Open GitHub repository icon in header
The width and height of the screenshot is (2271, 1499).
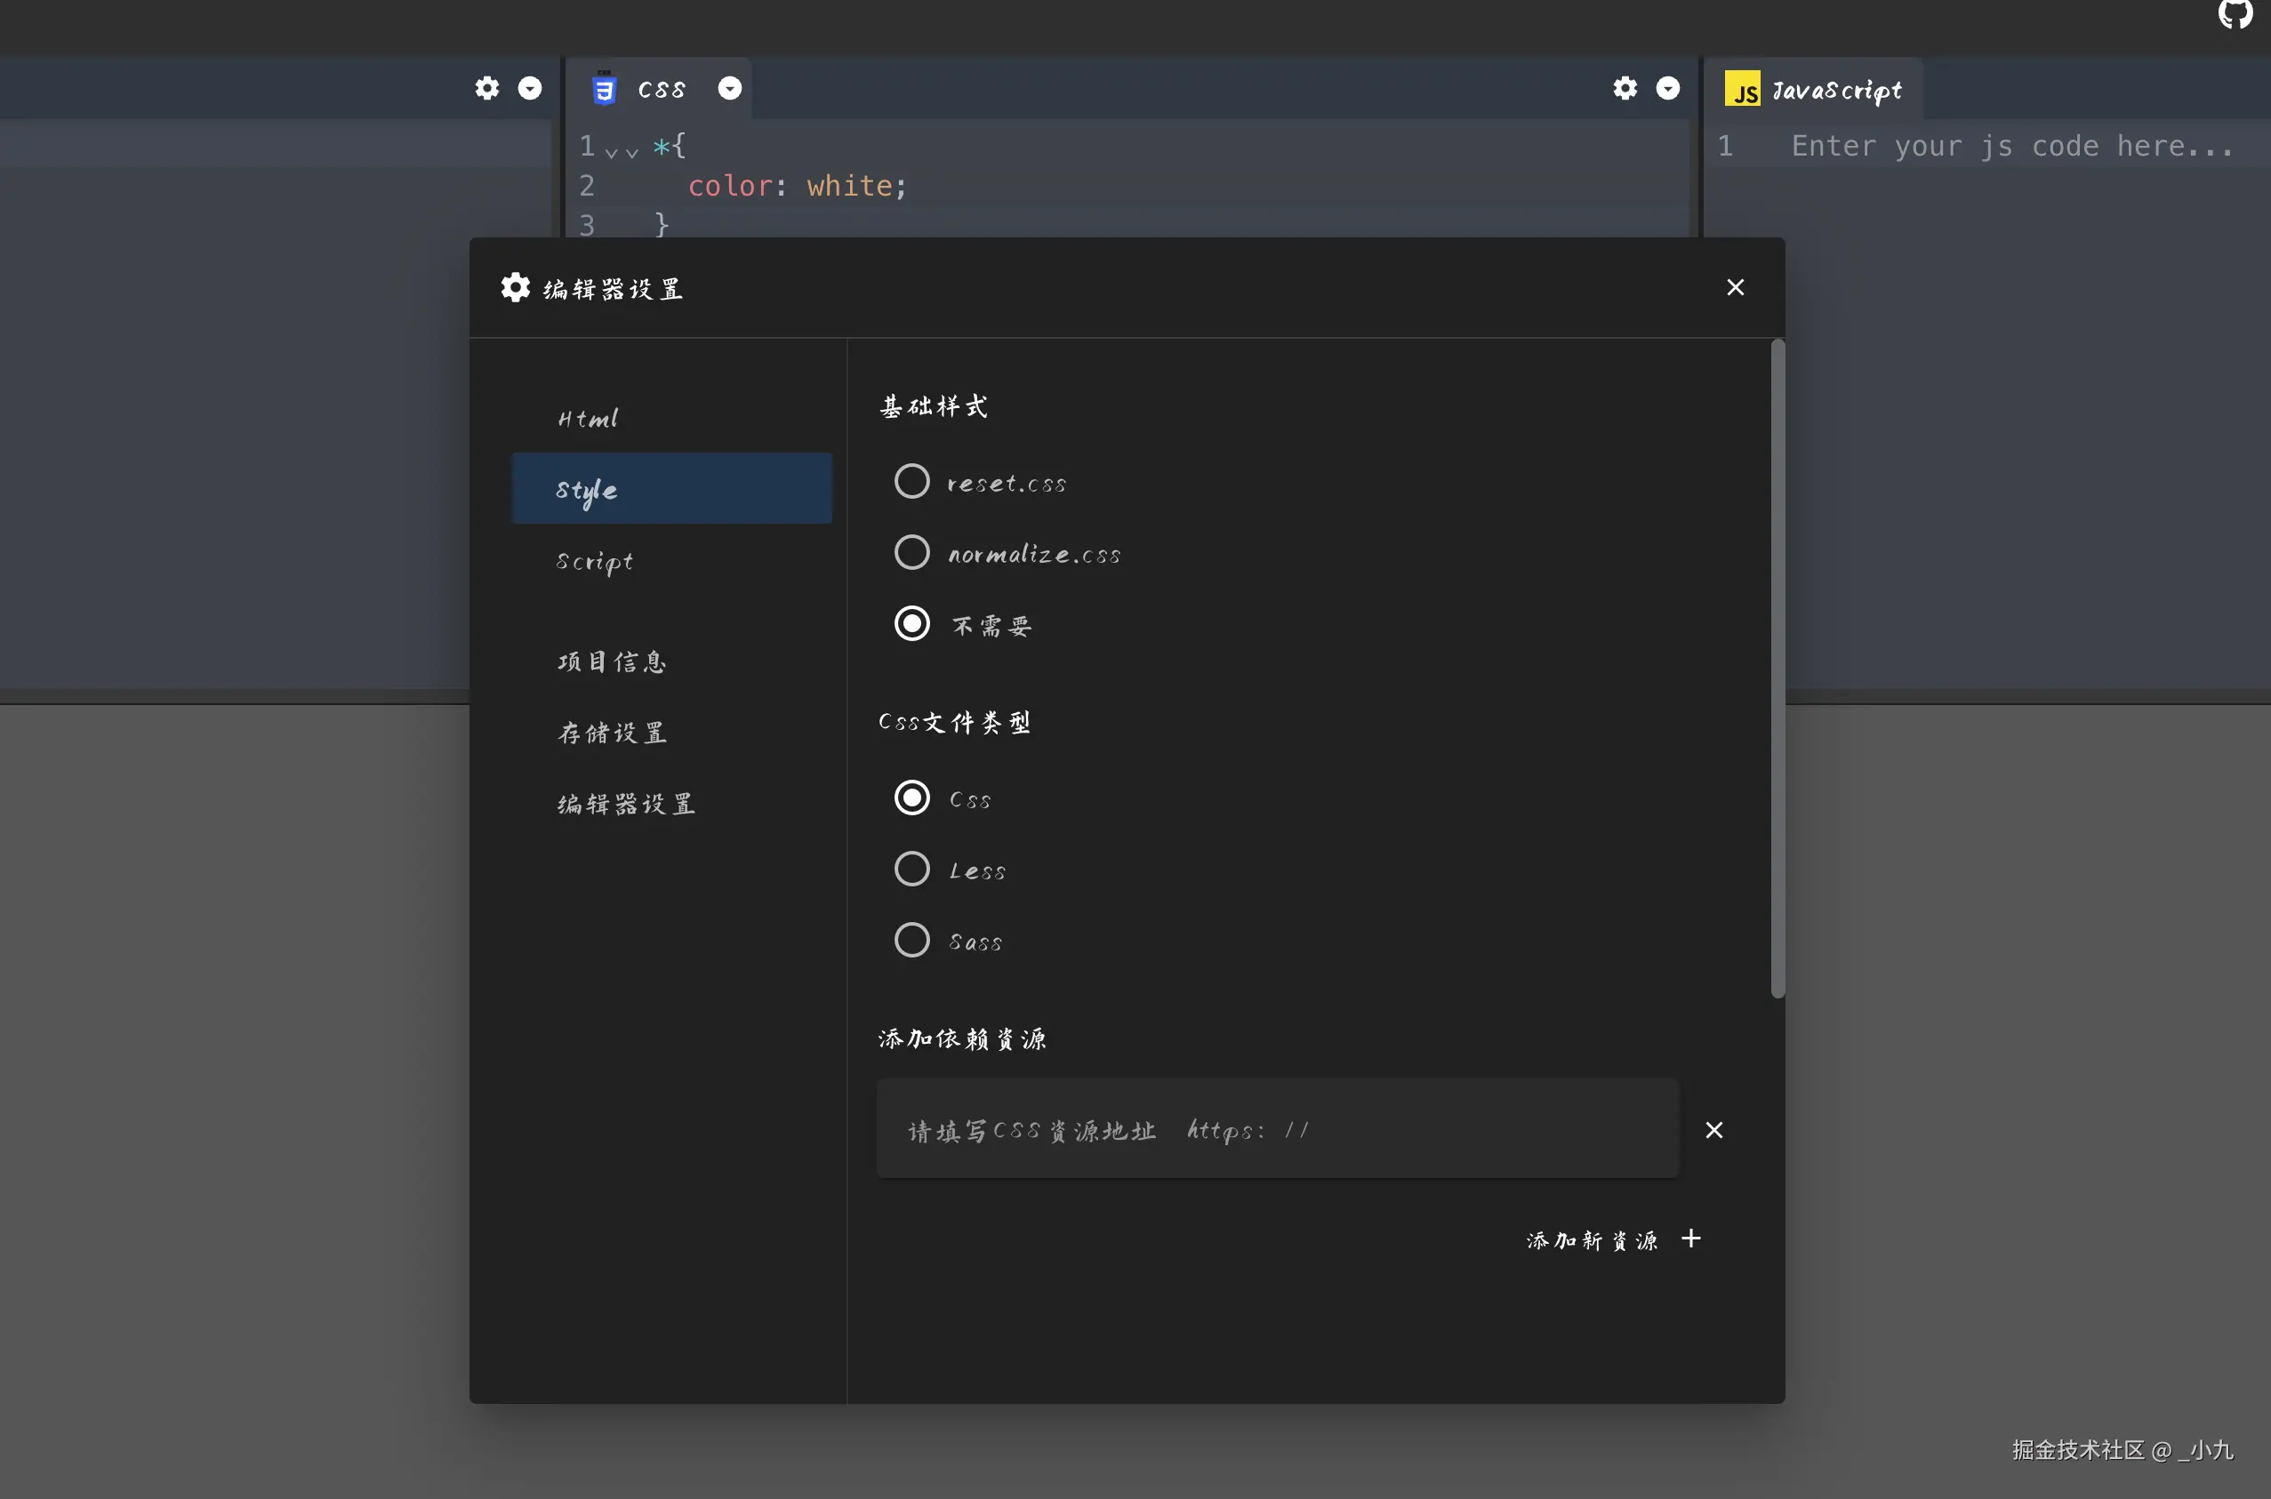[2235, 13]
